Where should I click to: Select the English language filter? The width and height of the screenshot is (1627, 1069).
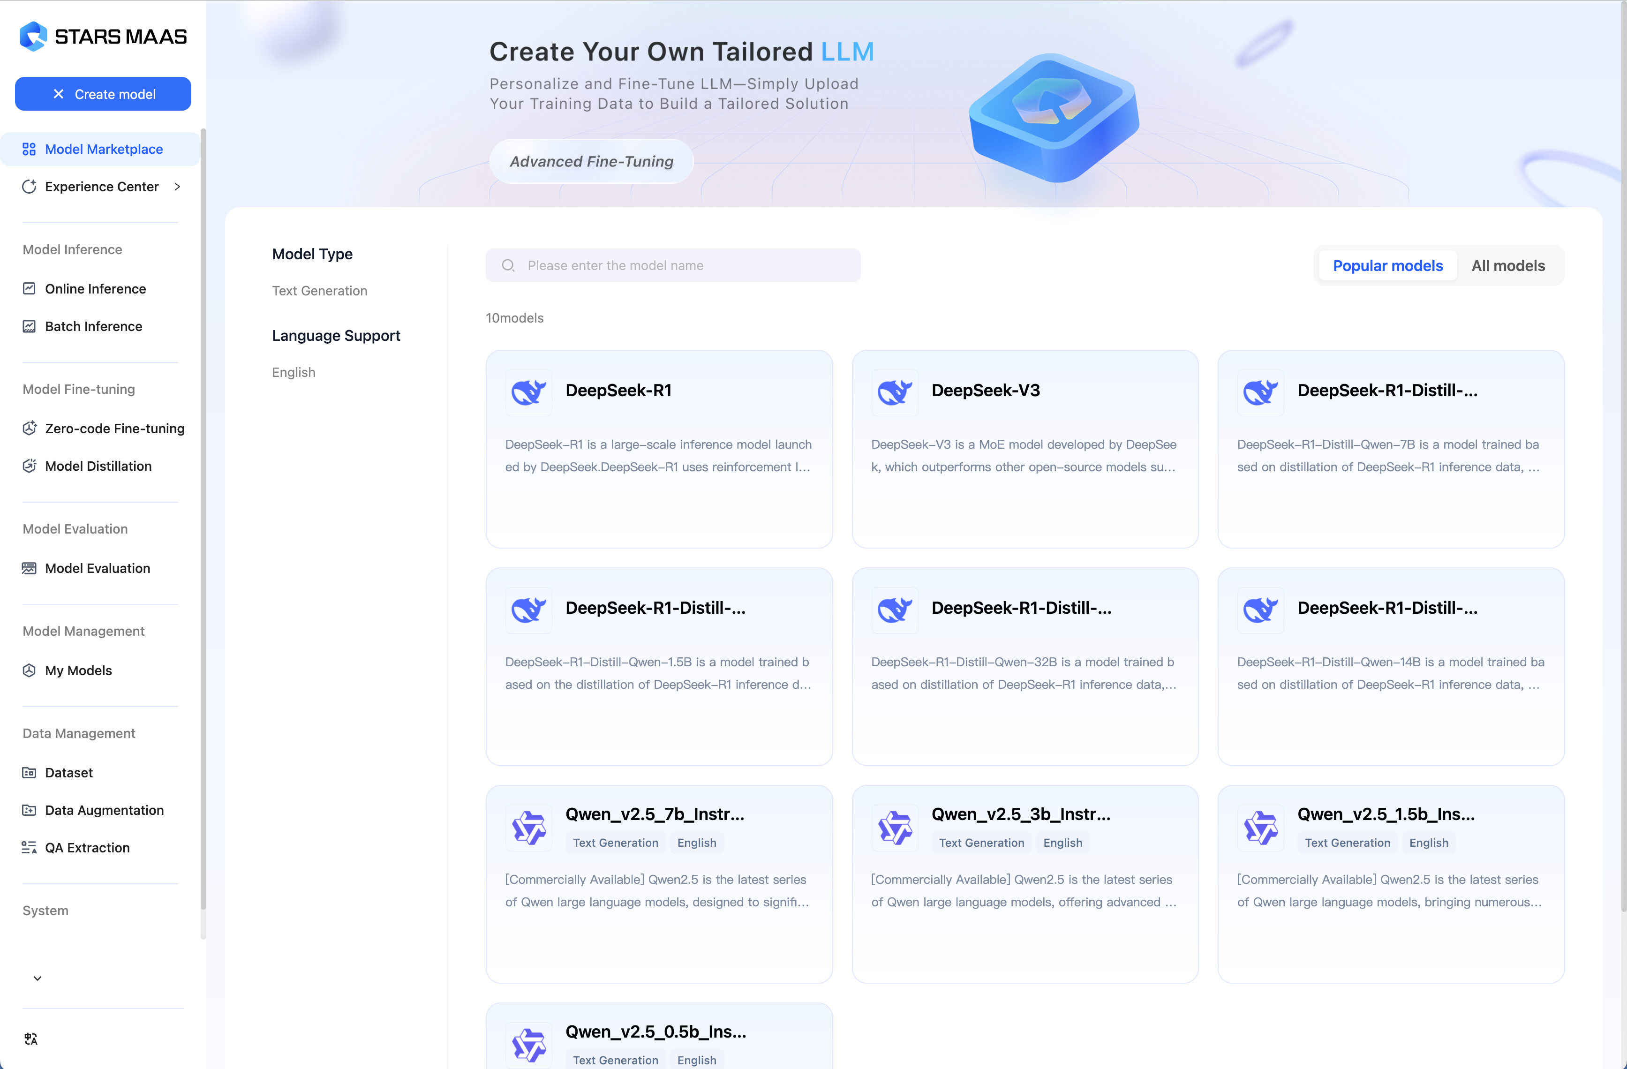click(x=293, y=373)
